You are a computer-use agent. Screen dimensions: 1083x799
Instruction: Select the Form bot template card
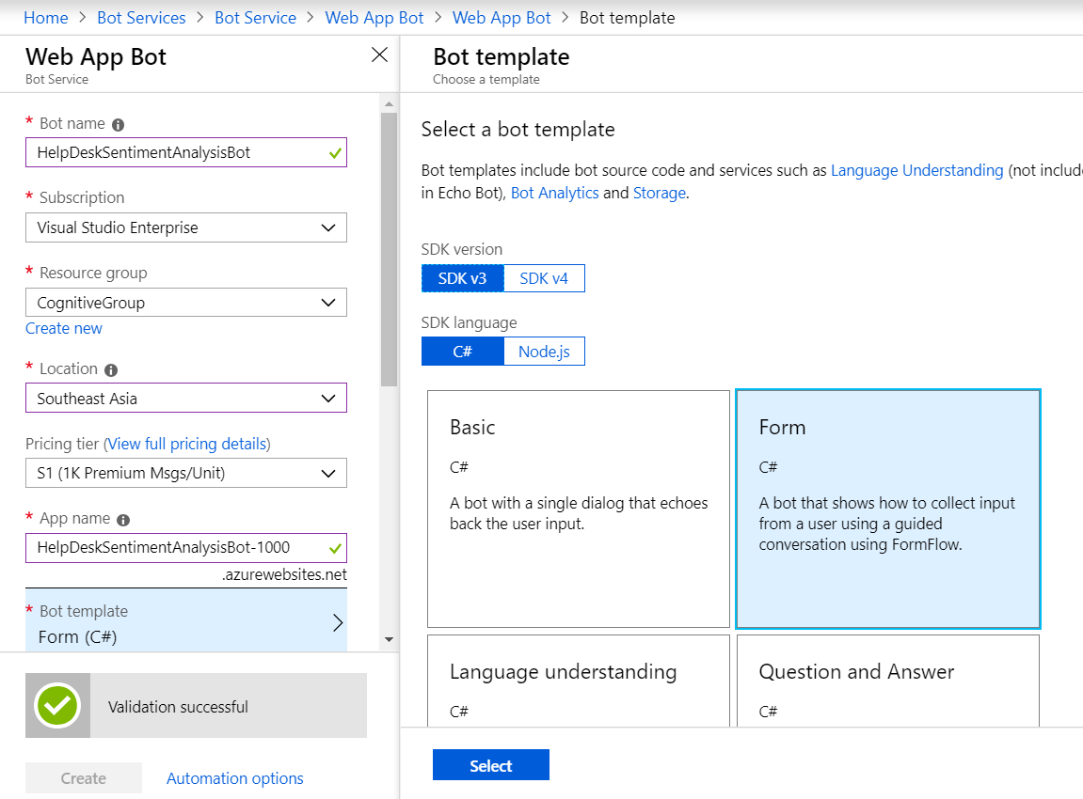coord(888,509)
